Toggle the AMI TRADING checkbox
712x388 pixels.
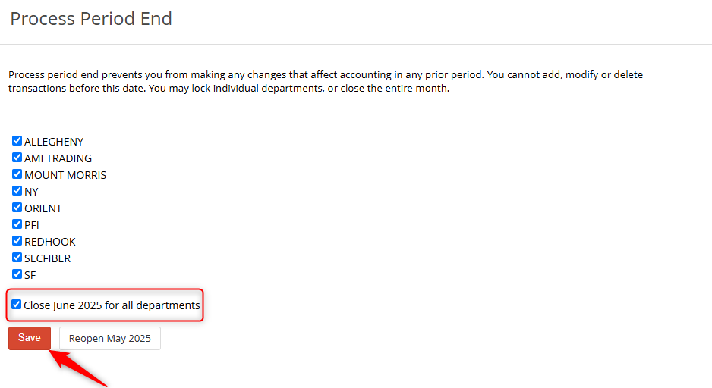(x=17, y=158)
